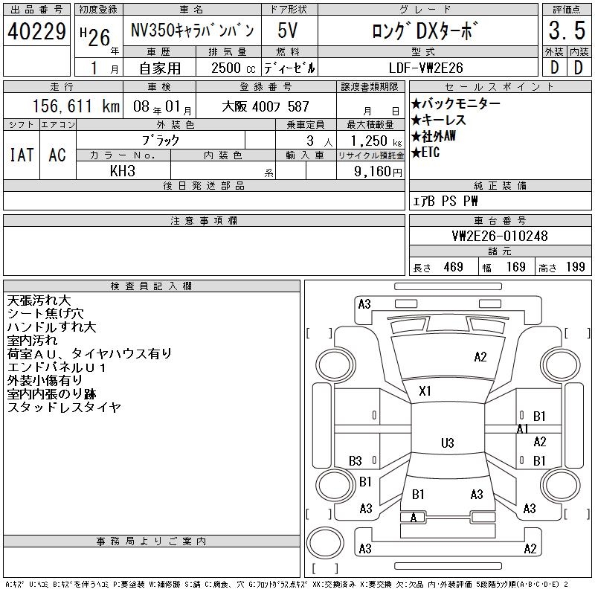Click air conditioner value AC

[57, 155]
